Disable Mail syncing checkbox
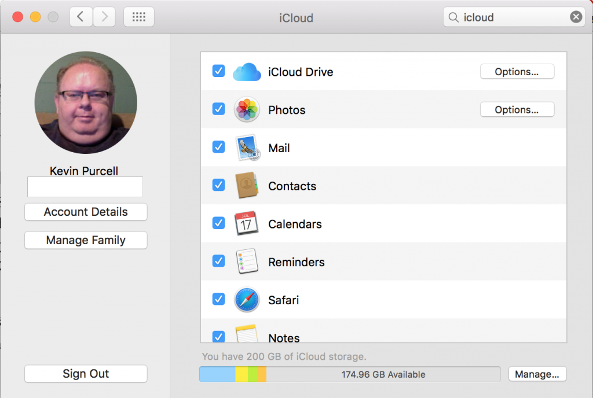 tap(218, 147)
